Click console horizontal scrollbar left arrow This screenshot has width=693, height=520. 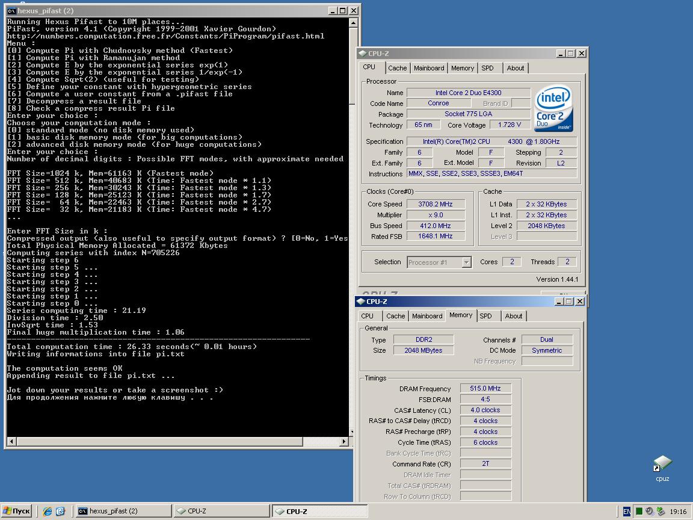(x=12, y=441)
